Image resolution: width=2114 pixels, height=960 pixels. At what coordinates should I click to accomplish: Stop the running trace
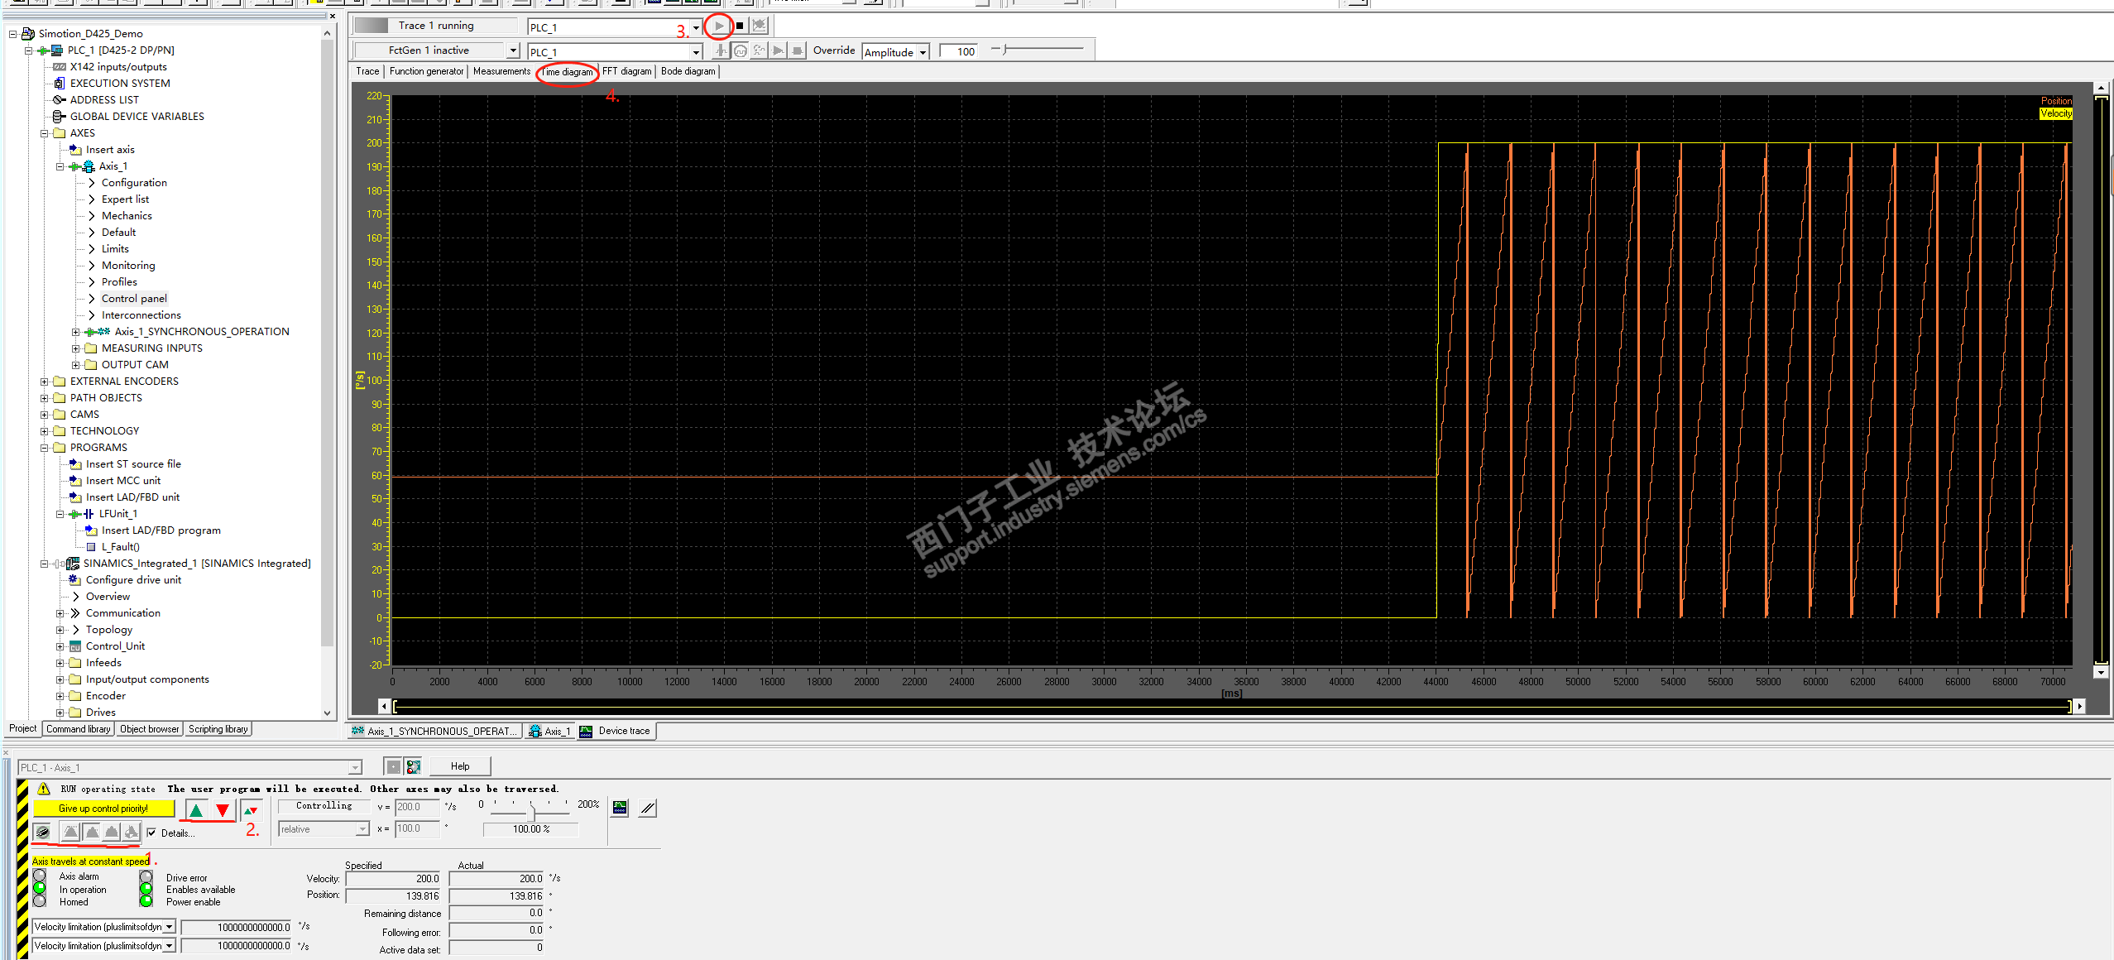coord(740,26)
